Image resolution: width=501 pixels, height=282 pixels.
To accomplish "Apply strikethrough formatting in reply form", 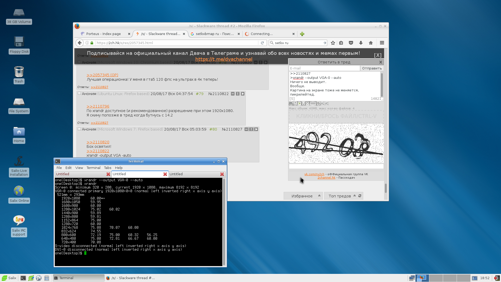I will pyautogui.click(x=318, y=103).
